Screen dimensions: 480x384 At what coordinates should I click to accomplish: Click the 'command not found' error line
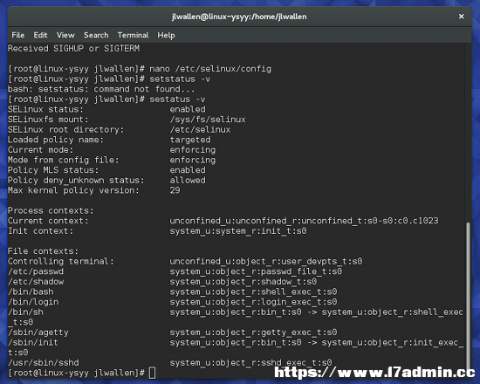tap(101, 89)
